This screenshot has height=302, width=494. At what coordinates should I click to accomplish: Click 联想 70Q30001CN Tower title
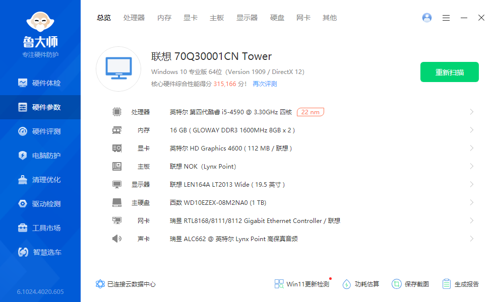[211, 56]
